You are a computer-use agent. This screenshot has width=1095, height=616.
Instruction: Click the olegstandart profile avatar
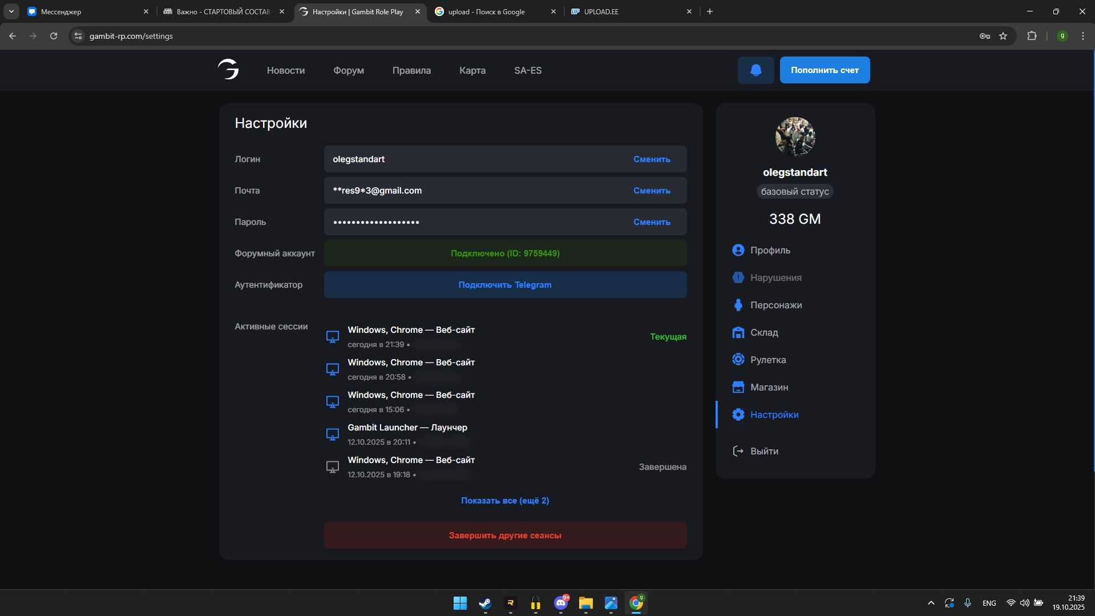click(795, 137)
